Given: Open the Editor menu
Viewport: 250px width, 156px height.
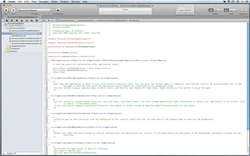Looking at the screenshot, I should pyautogui.click(x=54, y=2).
